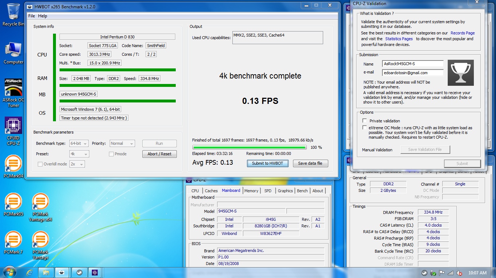Open the Help menu in HWBOT
Viewport: 496px width, 278px height.
pyautogui.click(x=42, y=16)
